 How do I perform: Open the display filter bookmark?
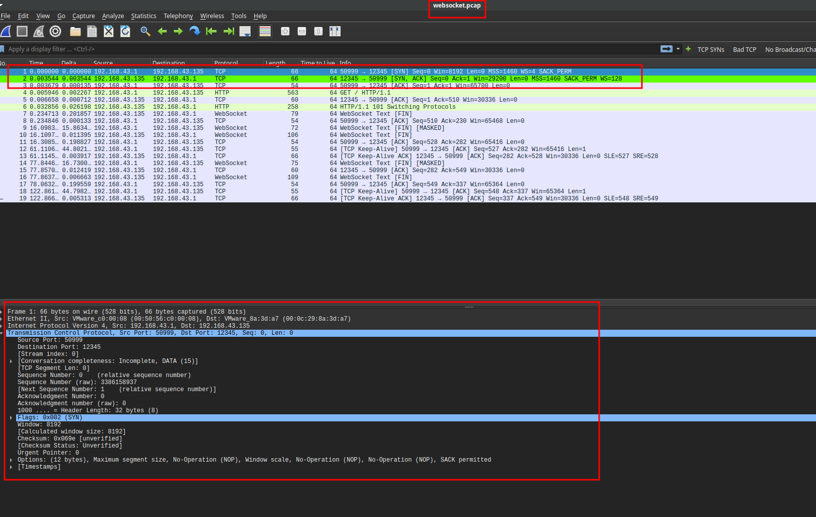pos(3,49)
